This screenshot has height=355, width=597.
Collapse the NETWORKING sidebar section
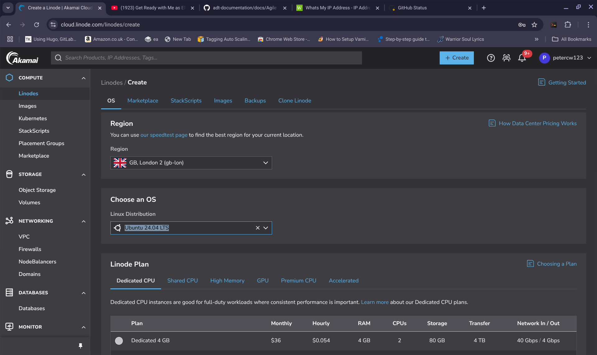click(83, 221)
